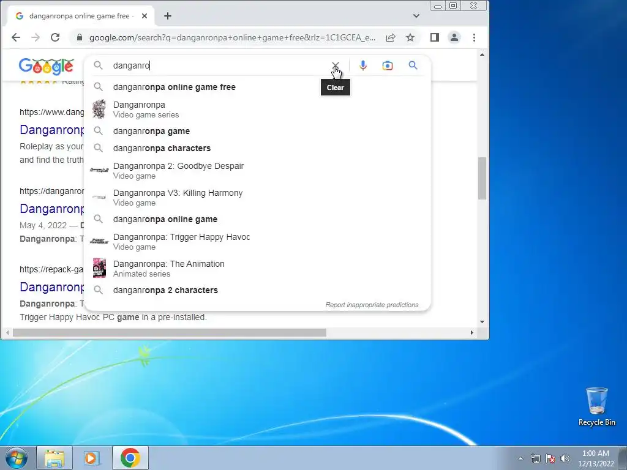627x470 pixels.
Task: Switch to Chrome in the taskbar
Action: [130, 458]
